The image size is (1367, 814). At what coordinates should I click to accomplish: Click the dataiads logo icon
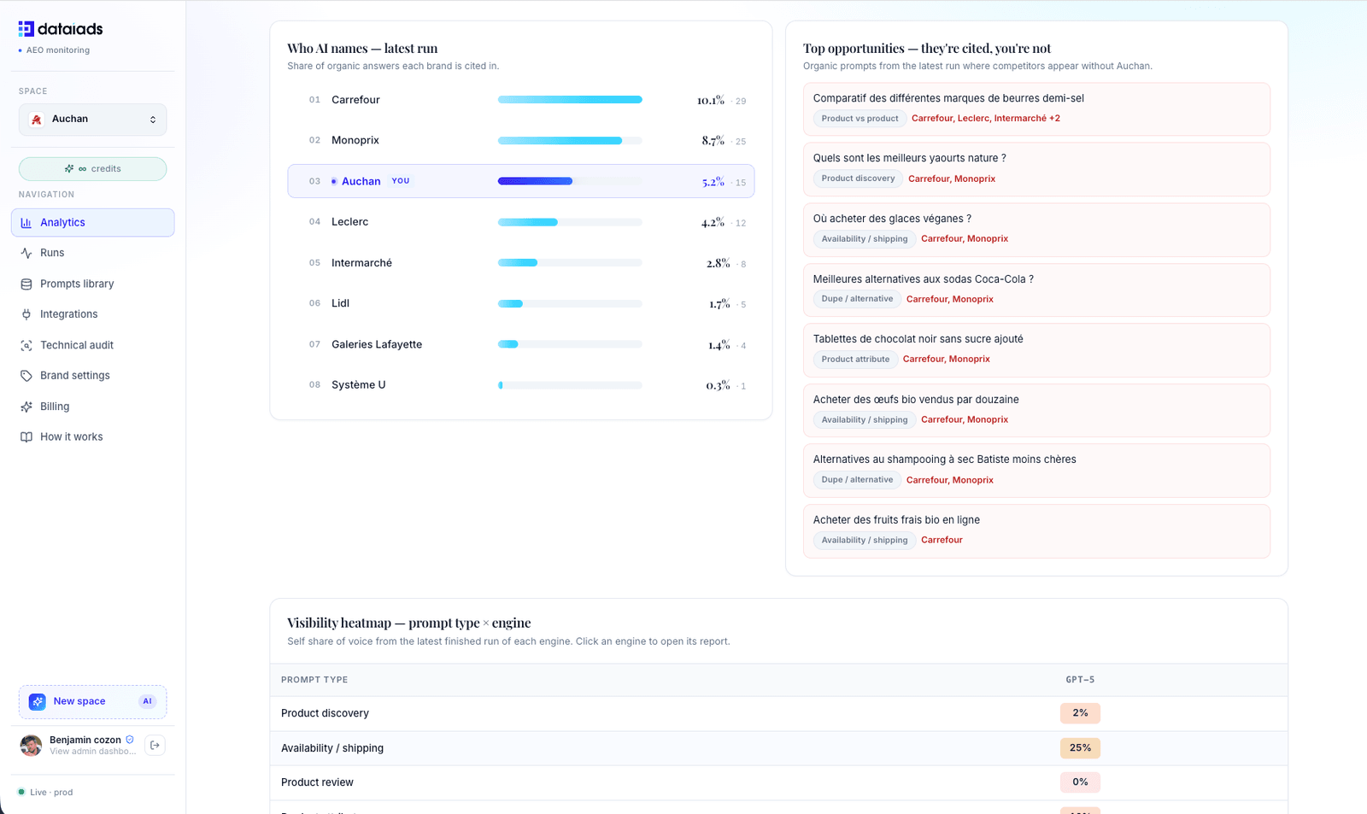26,29
